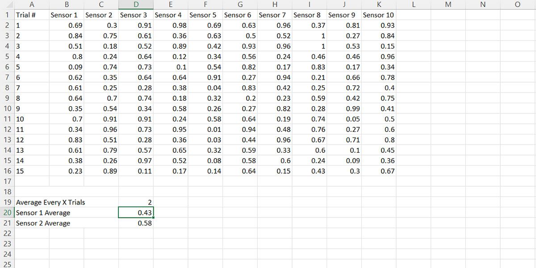Viewport: 536px width, 268px height.
Task: Select Sensor 4 value 0.95 in trial 11
Action: point(171,130)
